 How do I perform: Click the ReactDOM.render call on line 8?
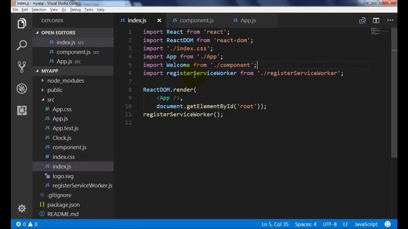click(x=170, y=90)
